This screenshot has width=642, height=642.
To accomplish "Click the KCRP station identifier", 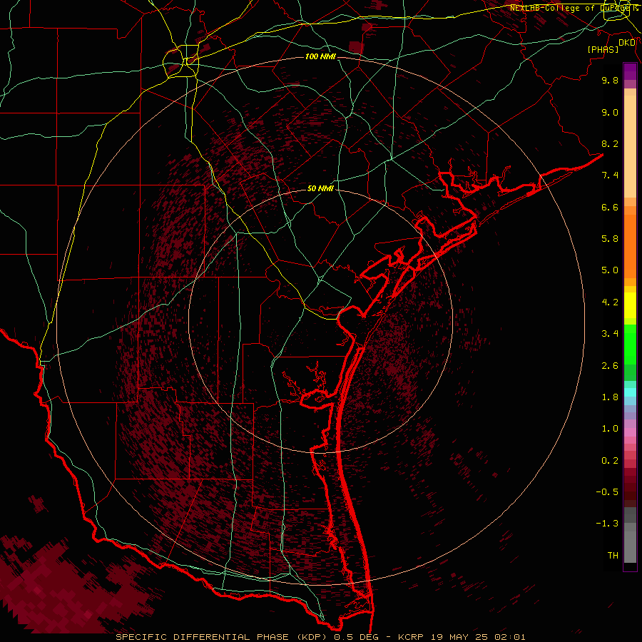I will click(412, 637).
